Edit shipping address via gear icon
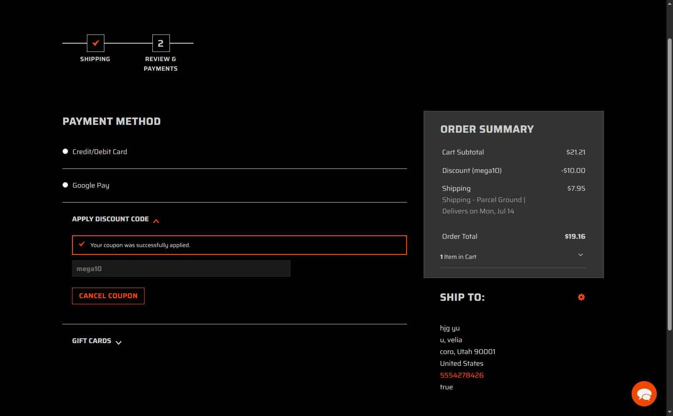 tap(581, 297)
